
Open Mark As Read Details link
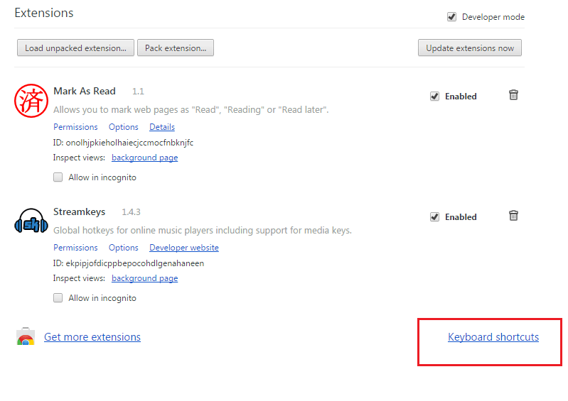point(162,127)
